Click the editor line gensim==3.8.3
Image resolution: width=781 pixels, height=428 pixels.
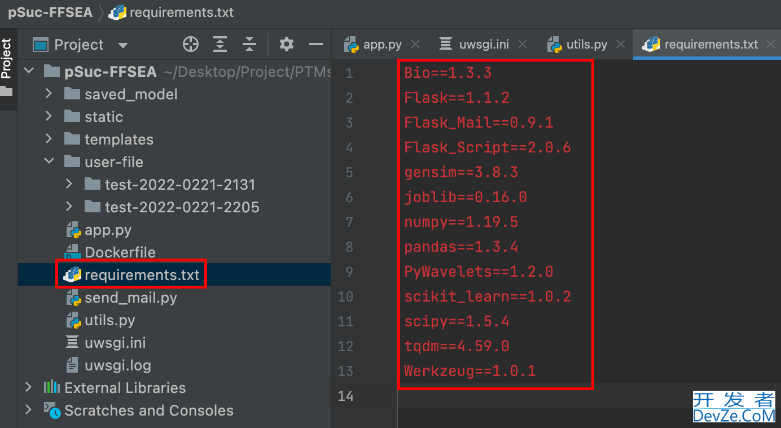click(461, 172)
